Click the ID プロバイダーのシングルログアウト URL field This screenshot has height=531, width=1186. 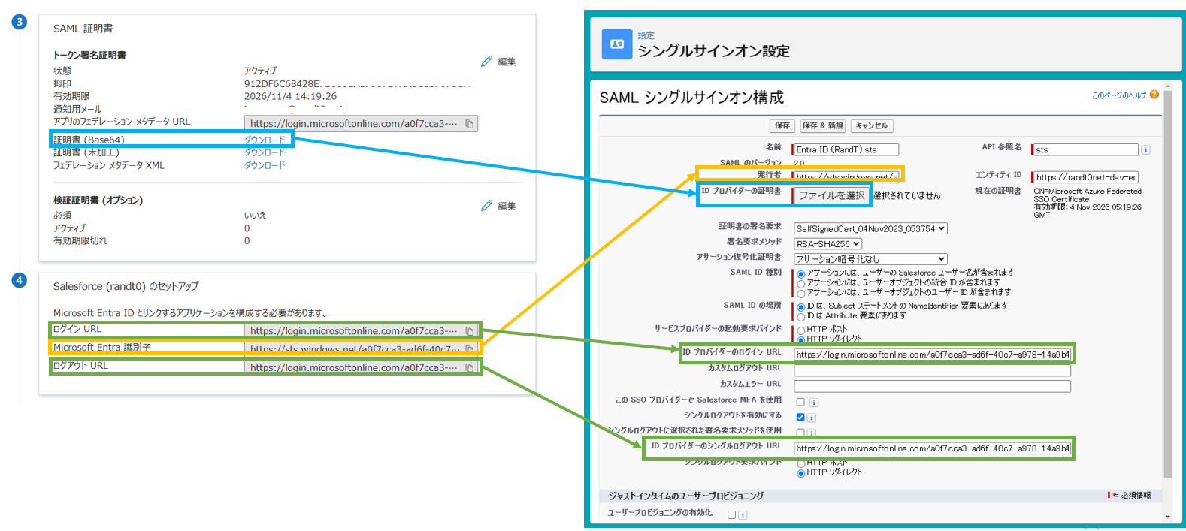coord(932,448)
